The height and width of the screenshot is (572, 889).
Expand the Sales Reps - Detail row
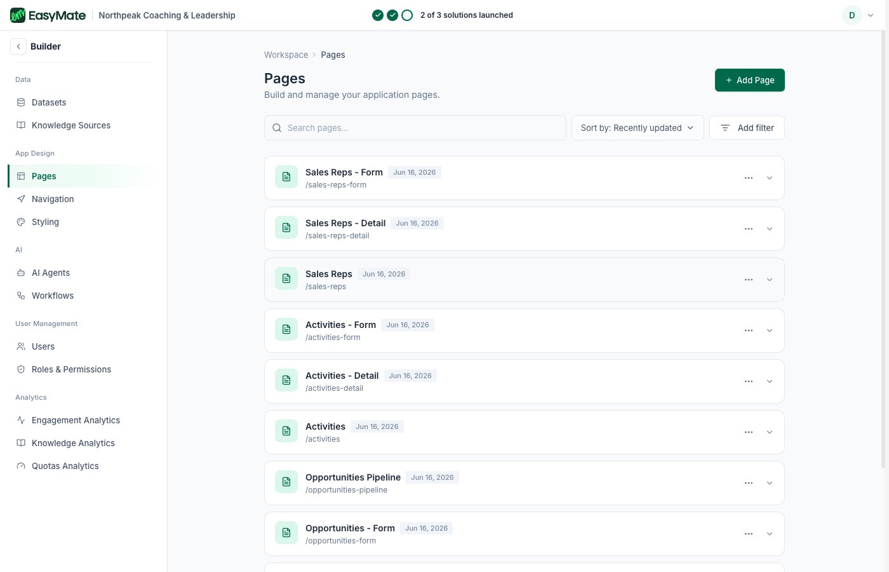click(x=770, y=229)
